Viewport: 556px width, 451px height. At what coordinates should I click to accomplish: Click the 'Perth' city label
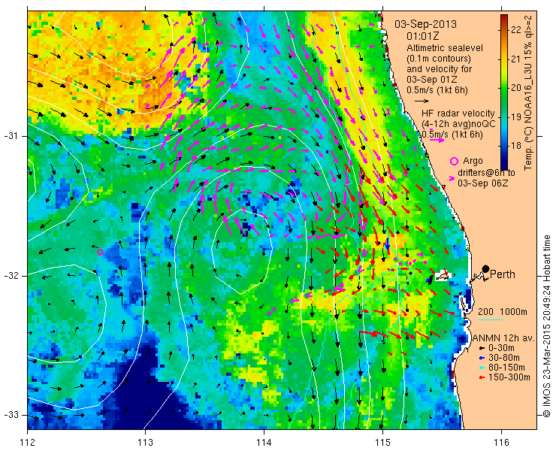pyautogui.click(x=503, y=274)
